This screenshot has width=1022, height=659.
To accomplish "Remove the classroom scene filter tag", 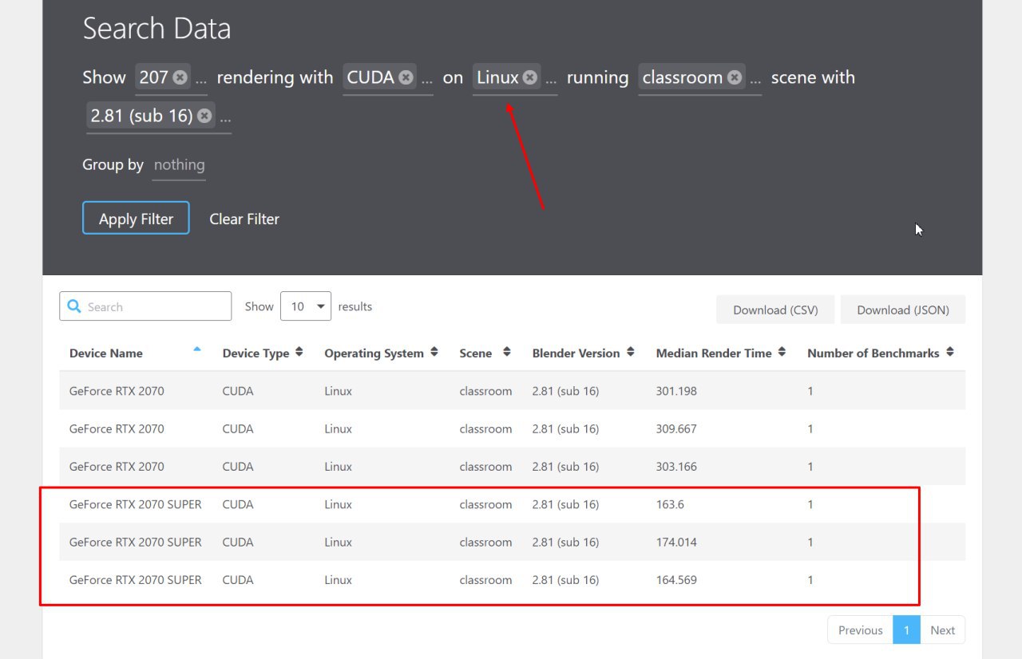I will [735, 77].
